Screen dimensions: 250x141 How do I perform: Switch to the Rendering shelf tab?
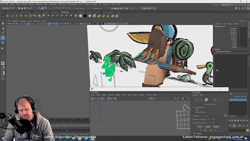click(65, 12)
